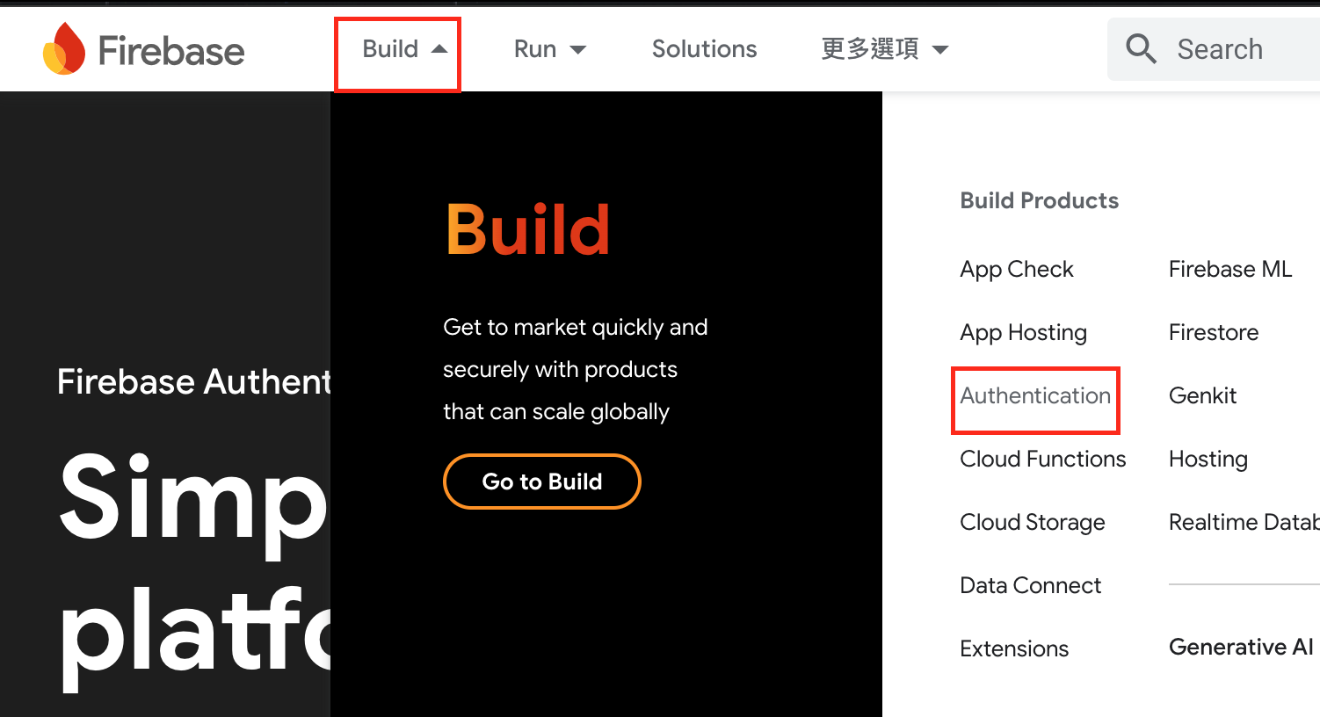Click the large Build gradient title
Screen dimensions: 1320x717
click(x=527, y=230)
